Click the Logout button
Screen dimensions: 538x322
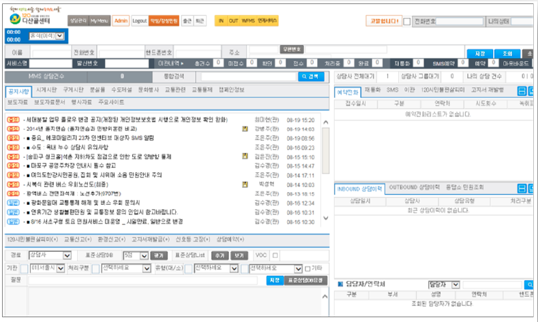pos(139,21)
